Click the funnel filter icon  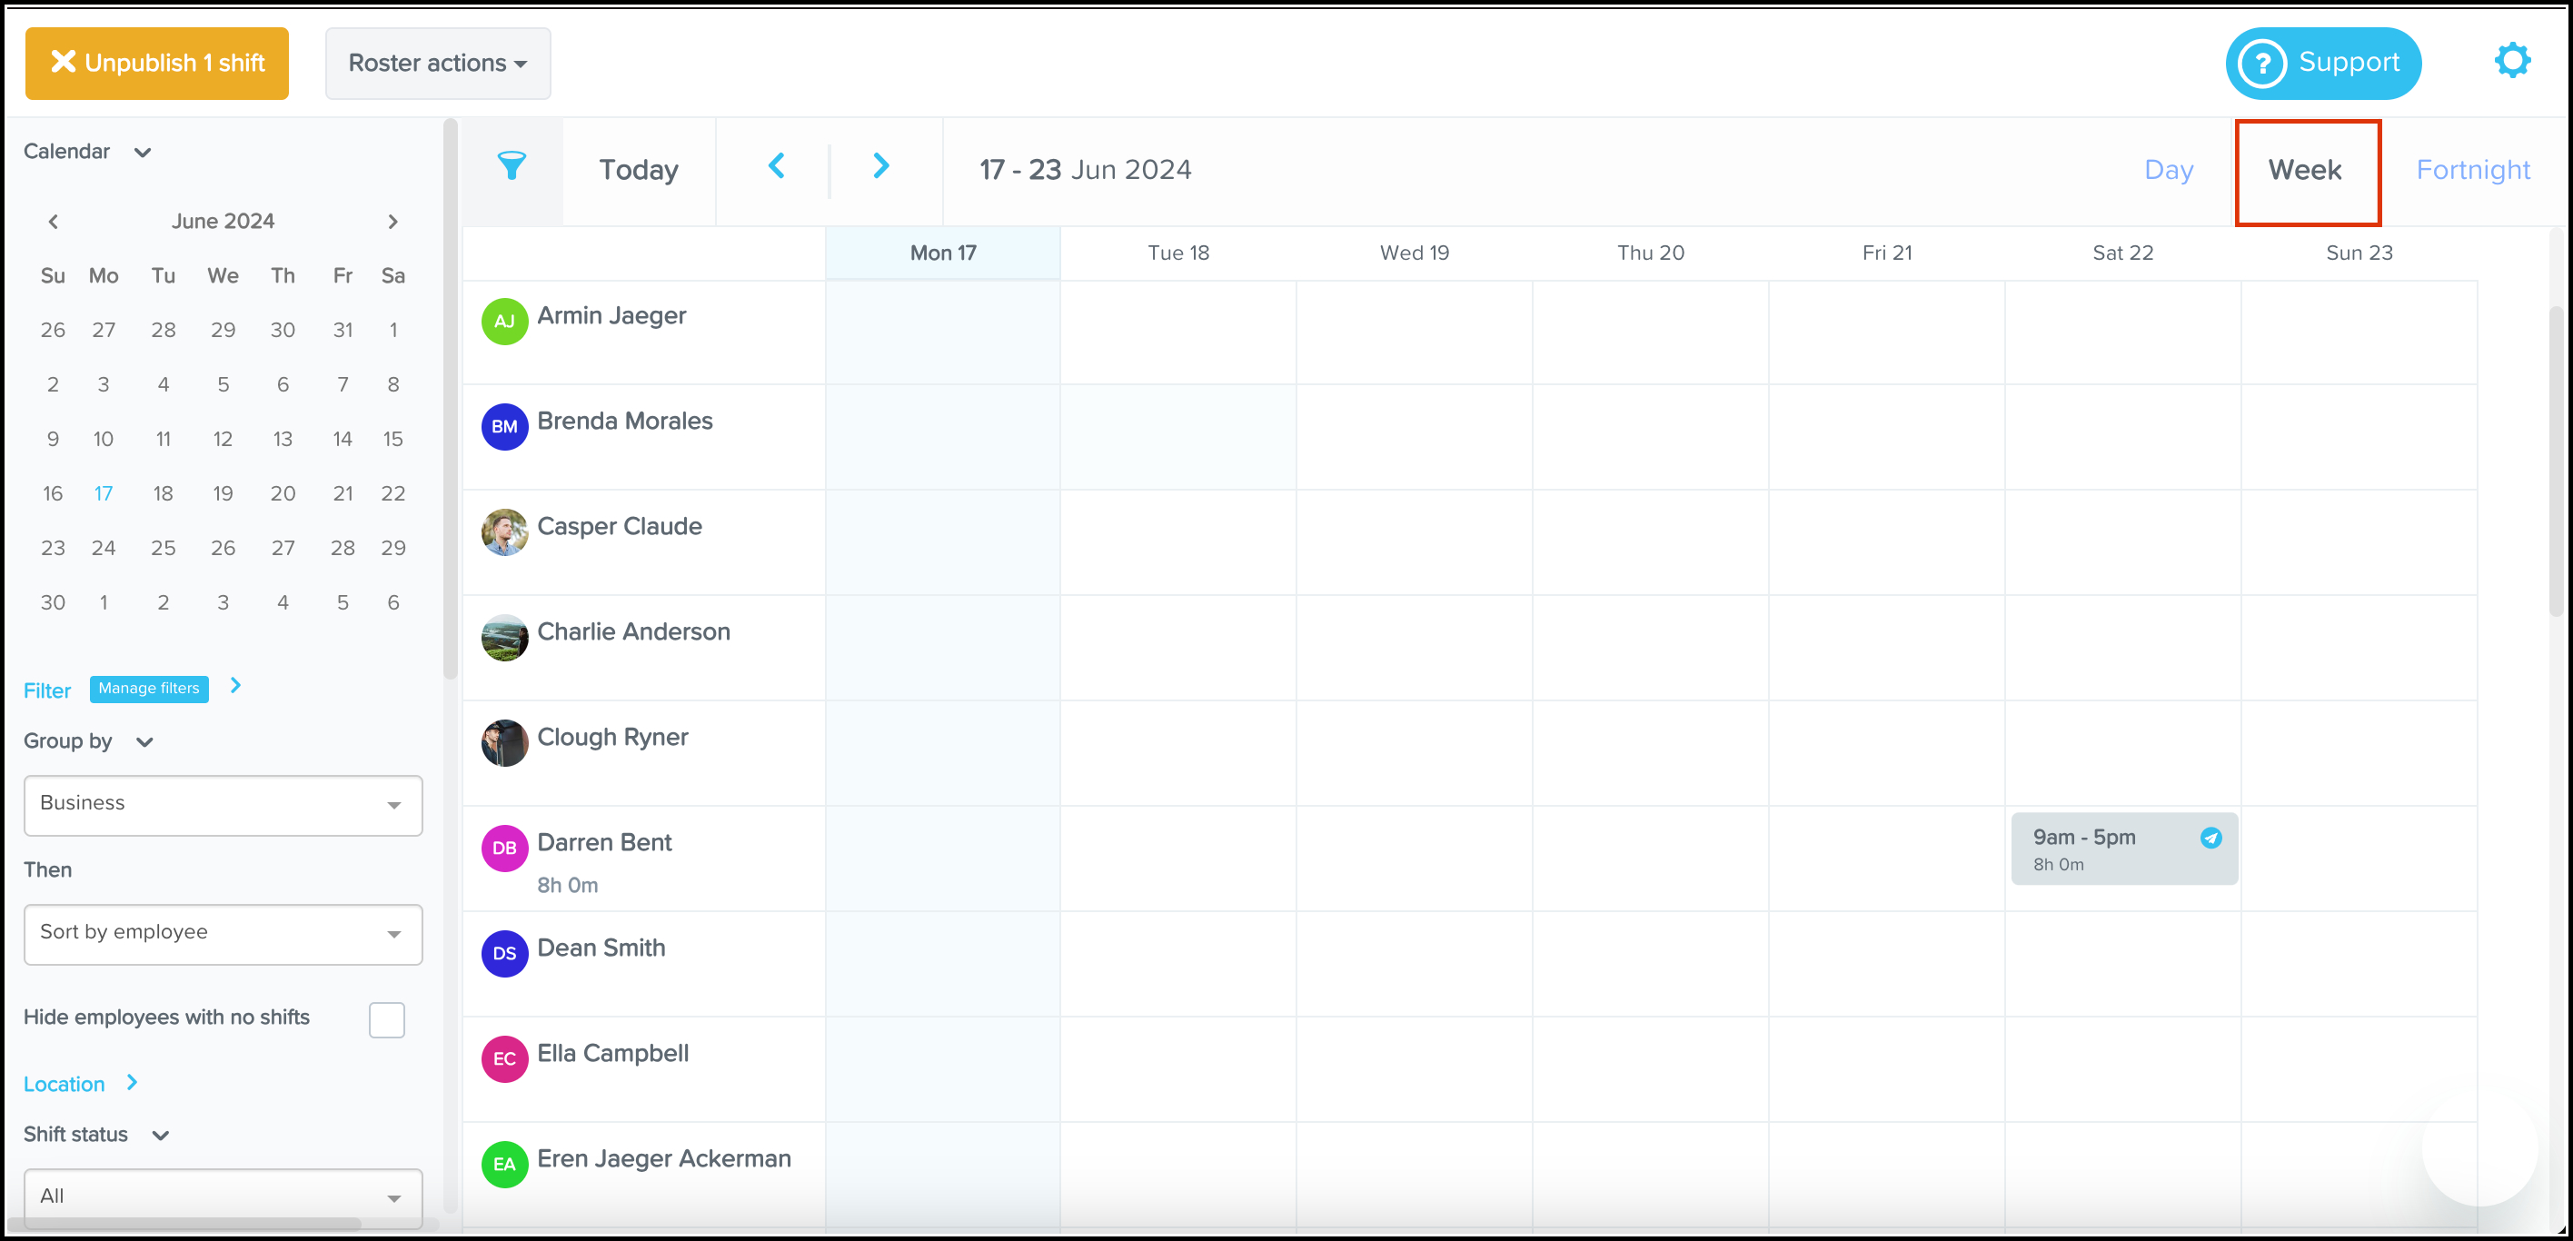click(512, 165)
